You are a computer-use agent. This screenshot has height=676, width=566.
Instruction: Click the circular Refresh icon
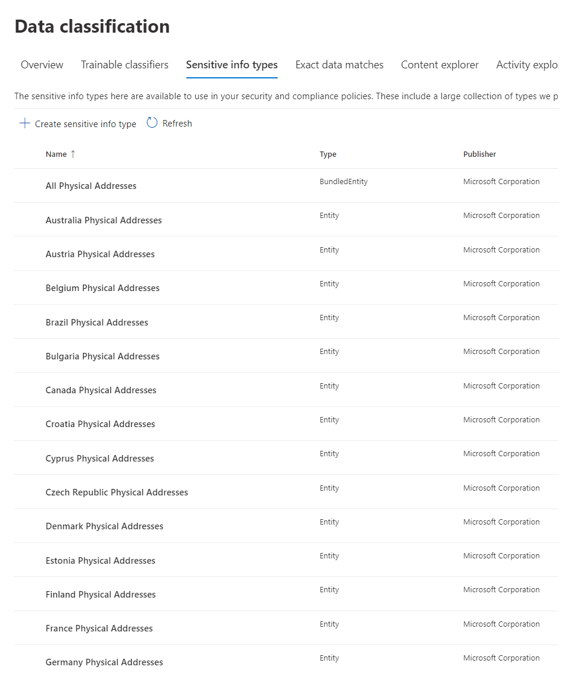click(152, 123)
